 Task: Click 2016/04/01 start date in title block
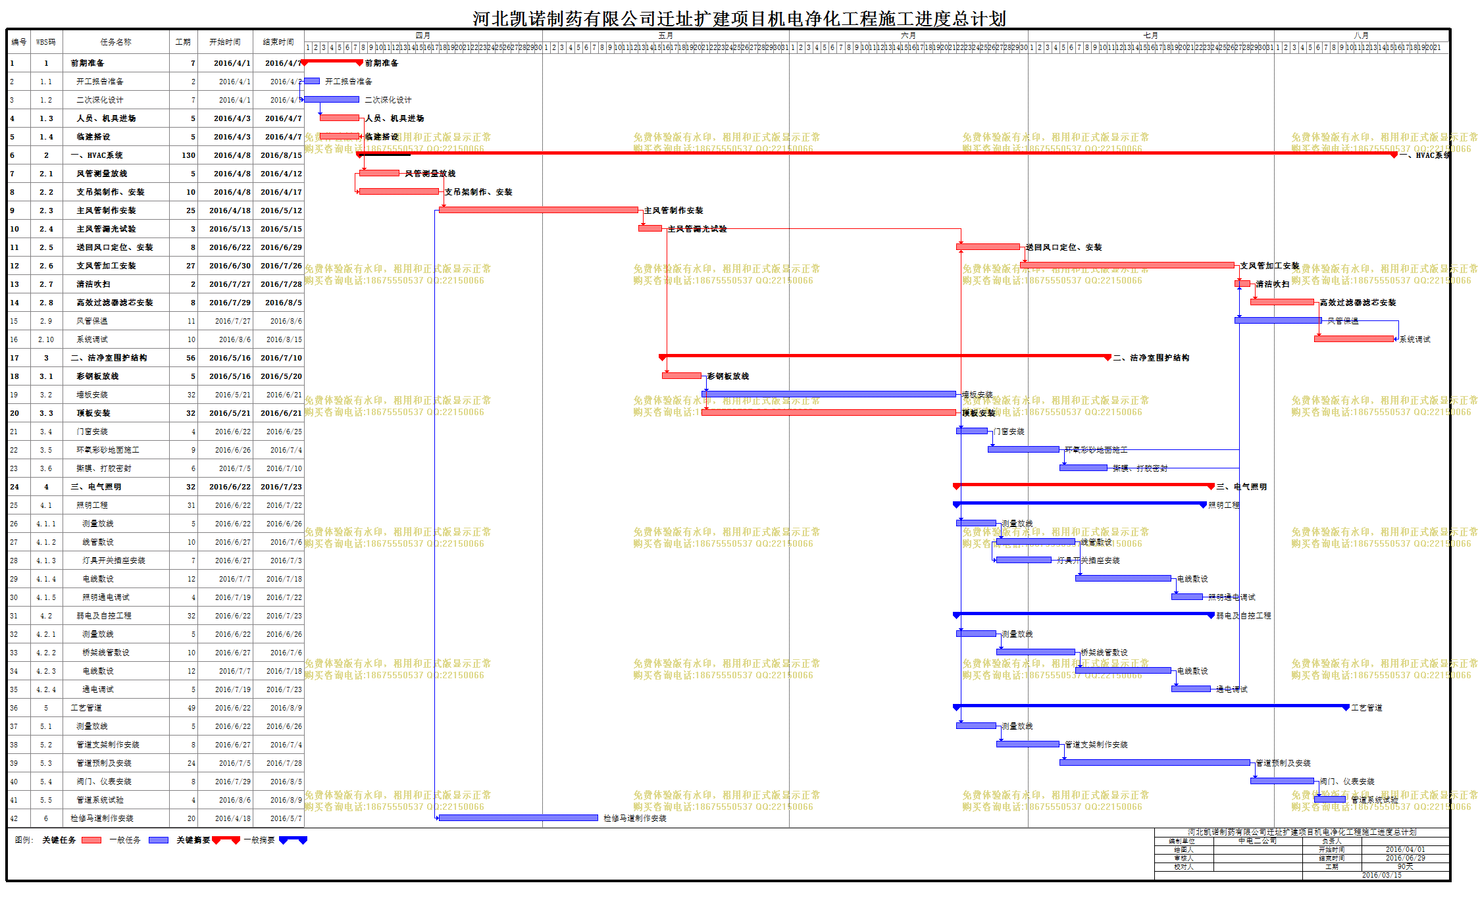pyautogui.click(x=1405, y=850)
